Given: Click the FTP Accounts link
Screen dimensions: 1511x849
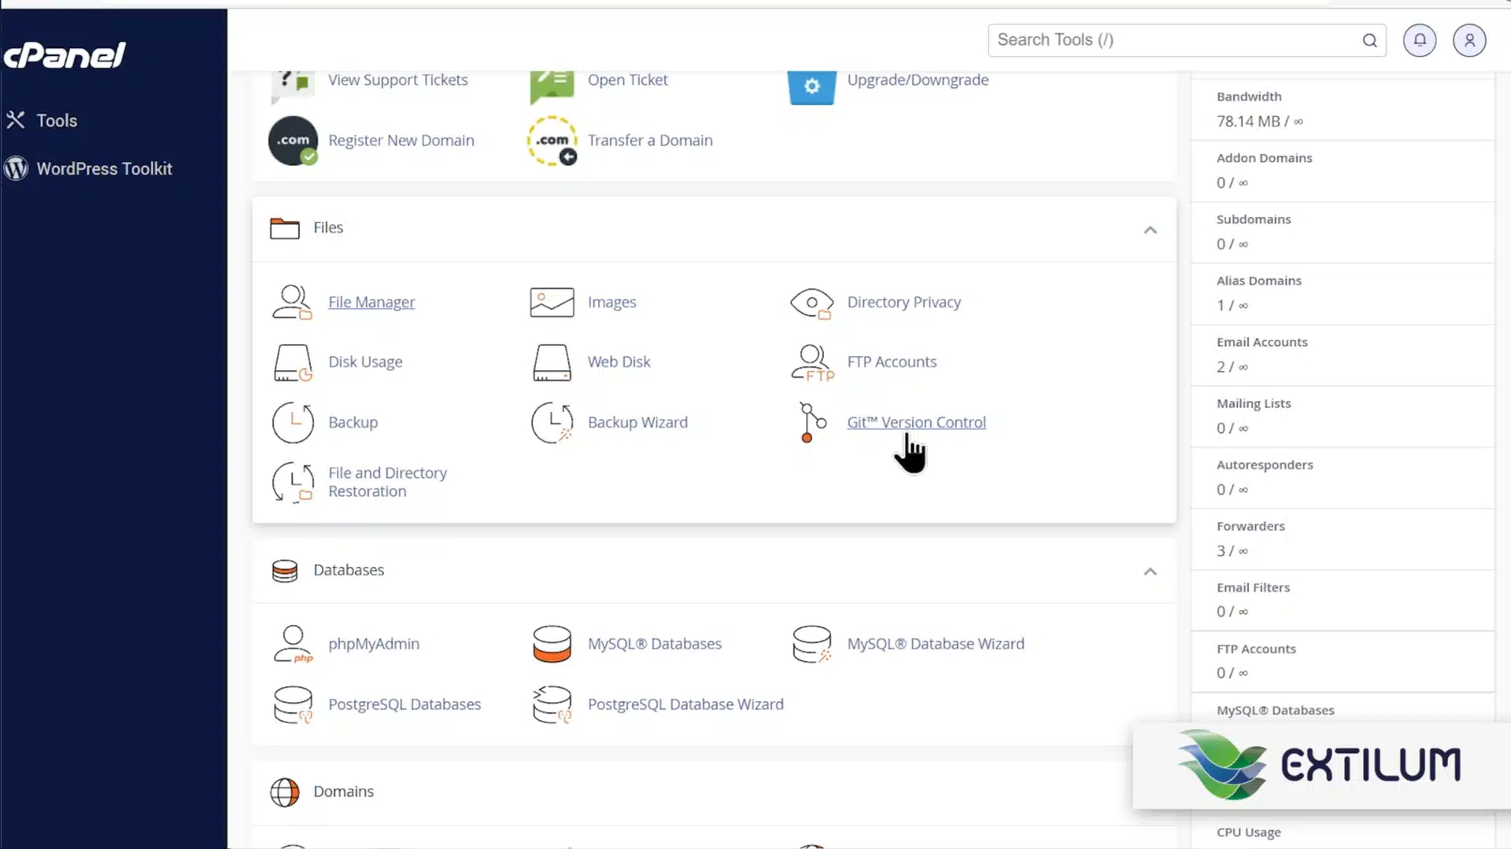Looking at the screenshot, I should (892, 362).
